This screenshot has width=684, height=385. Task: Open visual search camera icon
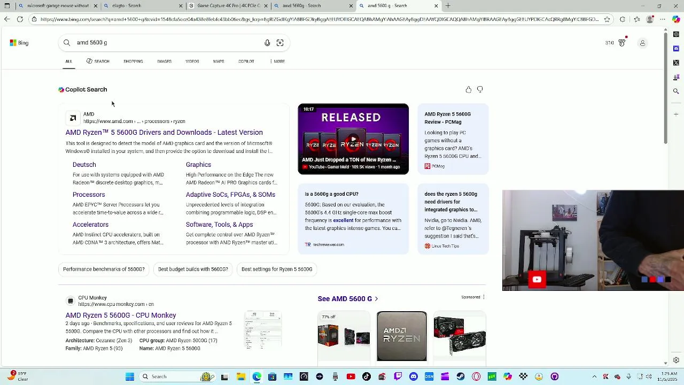coord(280,43)
